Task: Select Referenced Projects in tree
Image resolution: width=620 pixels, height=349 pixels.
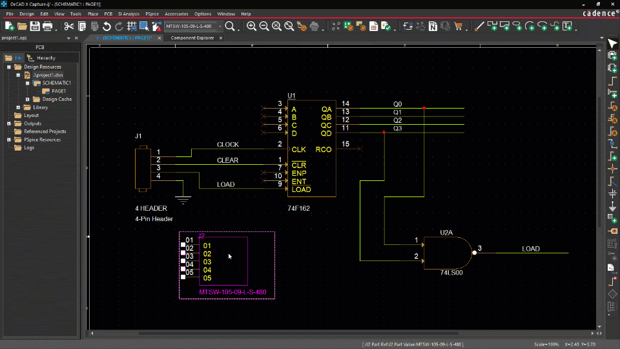Action: click(45, 131)
